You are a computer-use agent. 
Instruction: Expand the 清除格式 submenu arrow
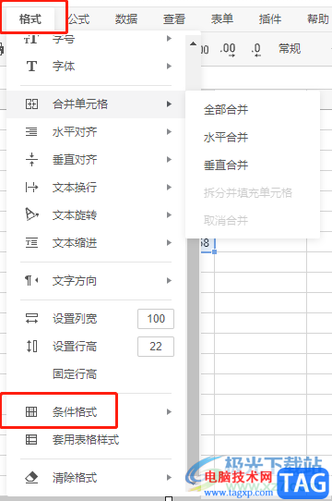[x=169, y=478]
